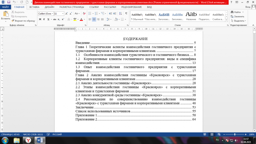Open the font size 11 dropdown
The height and width of the screenshot is (144, 256).
pos(63,14)
